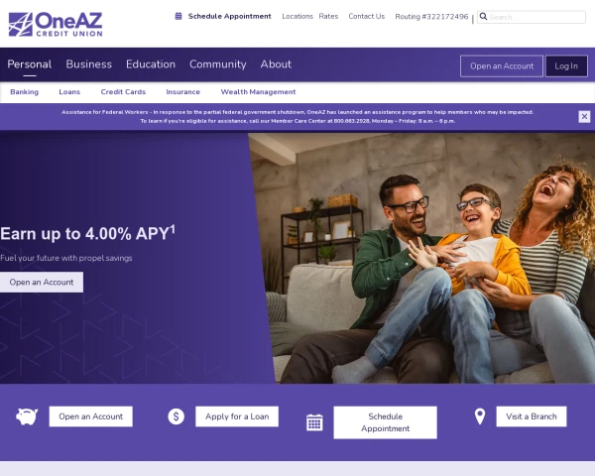This screenshot has height=476, width=595.
Task: Click the dollar sign loan icon
Action: (177, 416)
